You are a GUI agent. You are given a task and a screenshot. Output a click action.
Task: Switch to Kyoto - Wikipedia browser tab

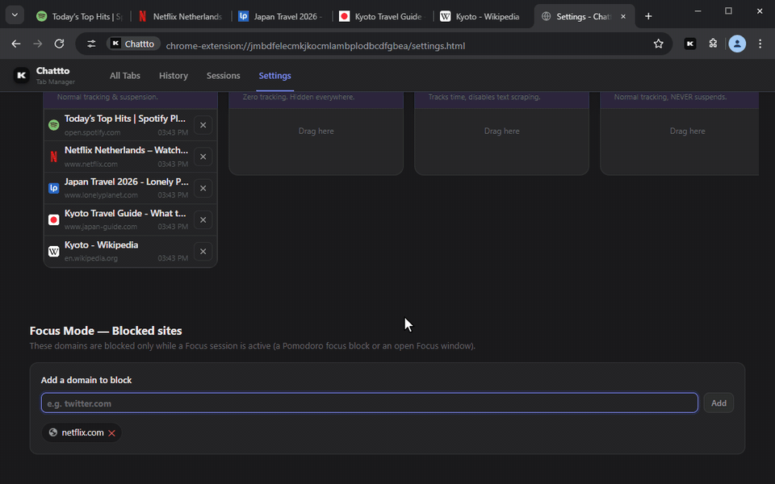[483, 16]
